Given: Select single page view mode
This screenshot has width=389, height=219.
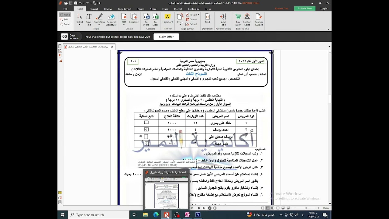Looking at the screenshot, I should point(263,208).
